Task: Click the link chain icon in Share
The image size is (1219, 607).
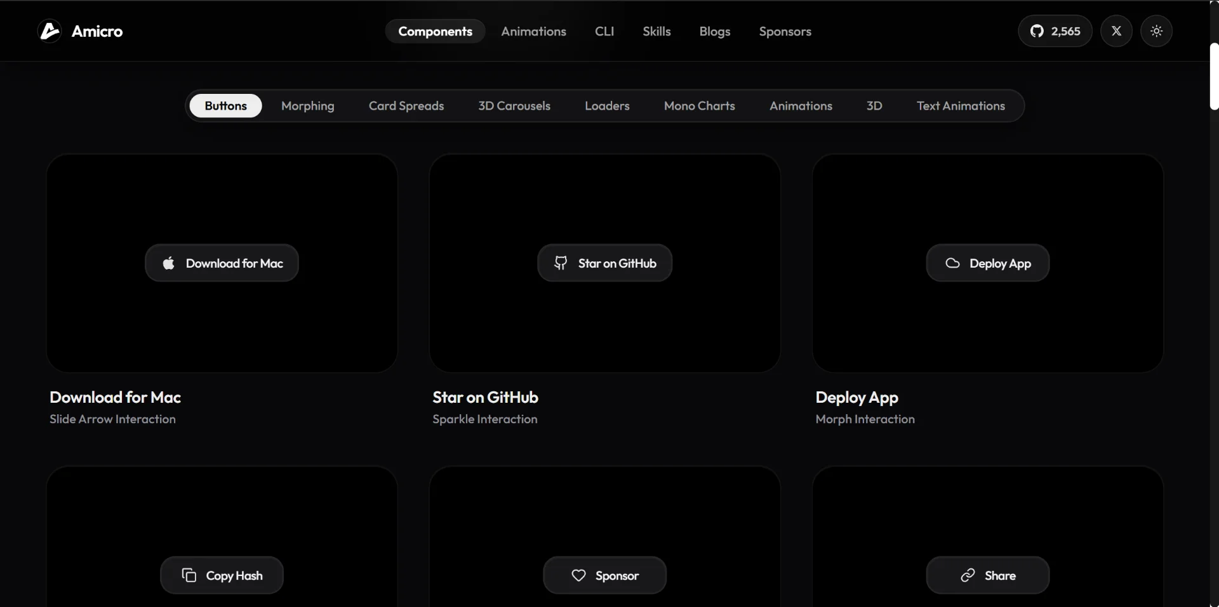Action: click(x=968, y=575)
